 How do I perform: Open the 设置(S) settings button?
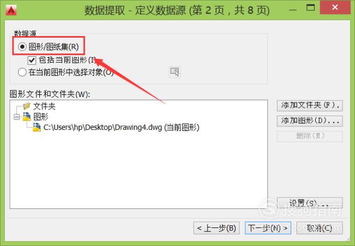click(310, 203)
